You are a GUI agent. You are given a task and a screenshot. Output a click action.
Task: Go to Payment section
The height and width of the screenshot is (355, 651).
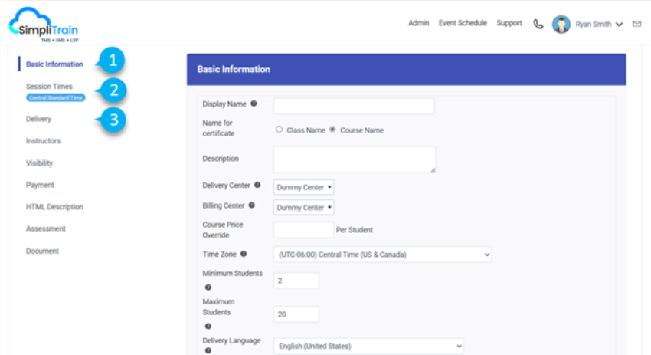[x=40, y=185]
